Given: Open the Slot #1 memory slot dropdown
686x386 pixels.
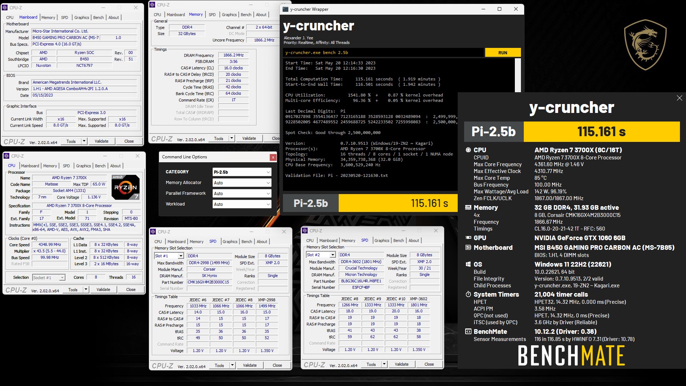Looking at the screenshot, I should tap(169, 256).
